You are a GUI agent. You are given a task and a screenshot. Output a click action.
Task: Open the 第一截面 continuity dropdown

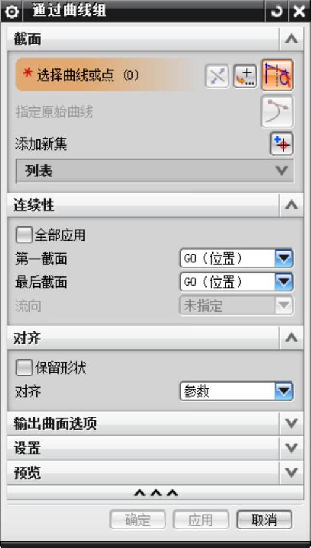click(236, 259)
